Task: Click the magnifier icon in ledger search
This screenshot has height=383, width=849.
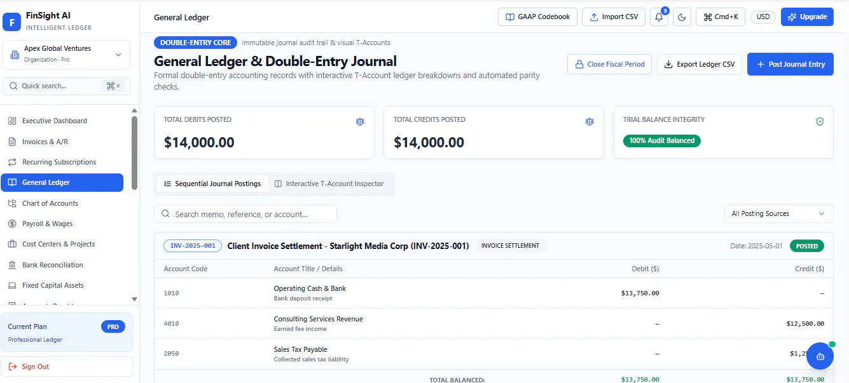Action: [166, 214]
